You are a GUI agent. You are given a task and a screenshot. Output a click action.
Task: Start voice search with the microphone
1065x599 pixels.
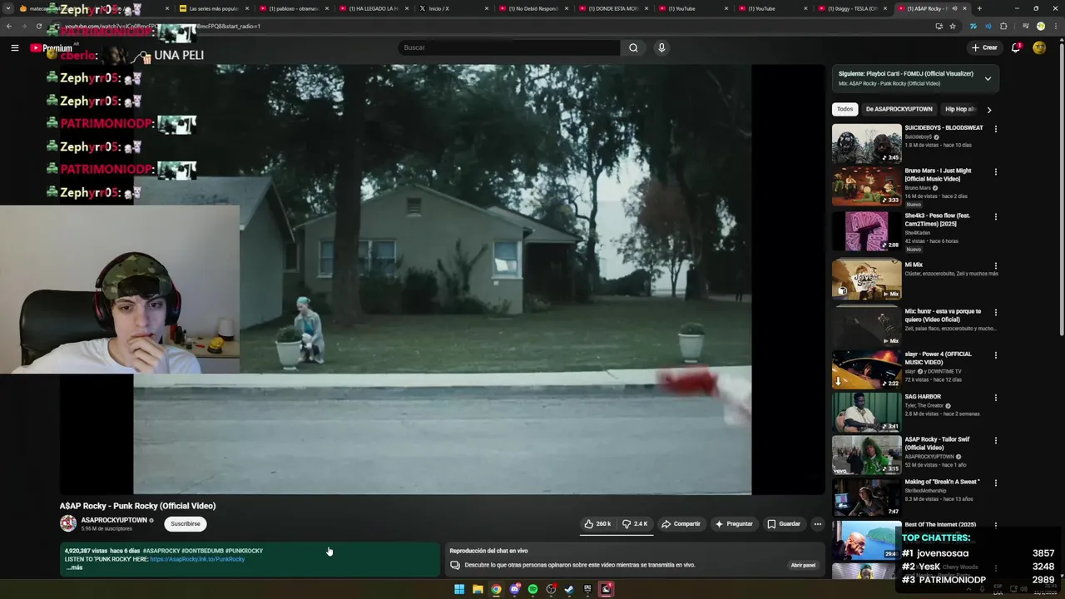click(661, 47)
